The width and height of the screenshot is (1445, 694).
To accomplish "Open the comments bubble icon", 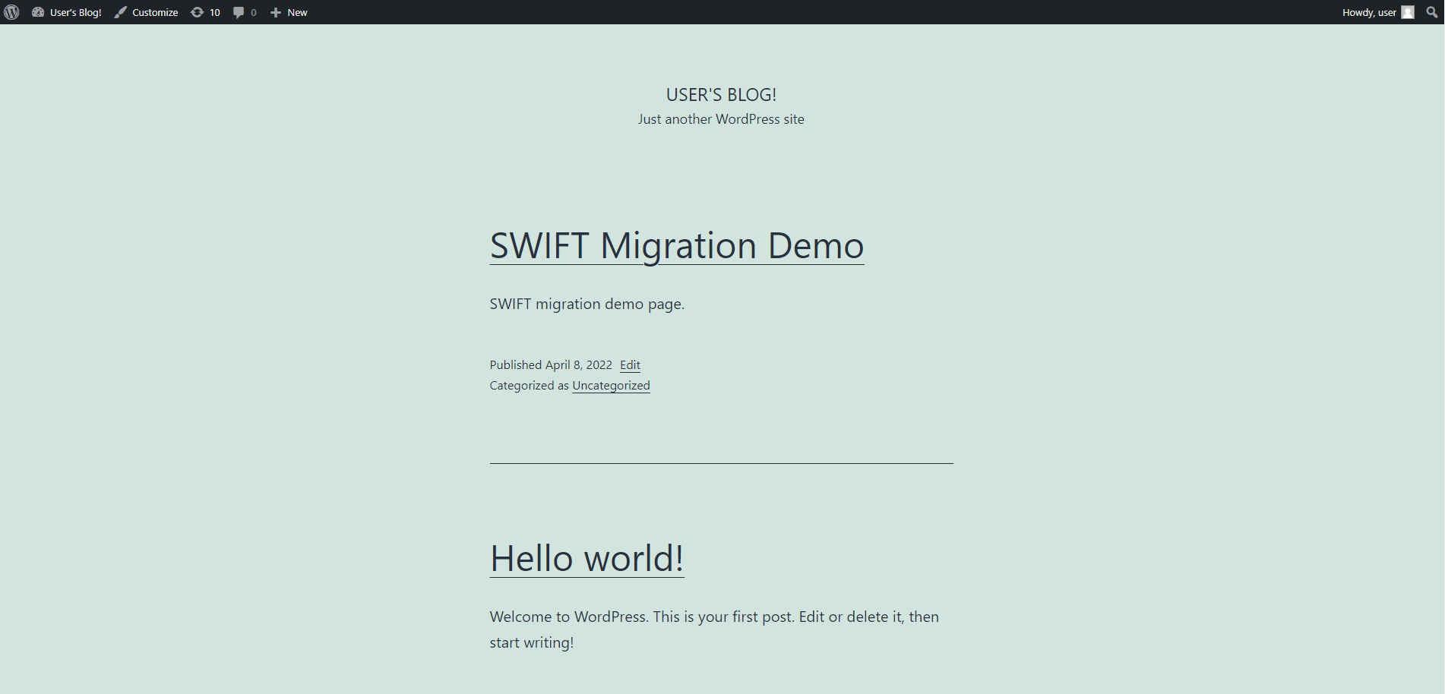I will pos(239,12).
